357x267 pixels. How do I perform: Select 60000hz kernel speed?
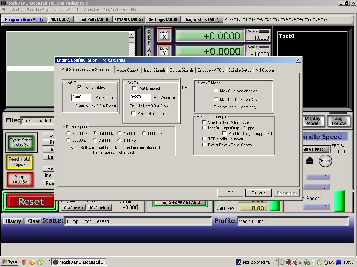click(x=144, y=133)
